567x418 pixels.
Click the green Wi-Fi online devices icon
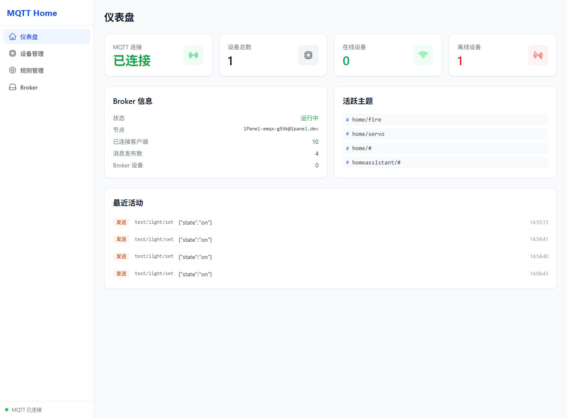423,55
